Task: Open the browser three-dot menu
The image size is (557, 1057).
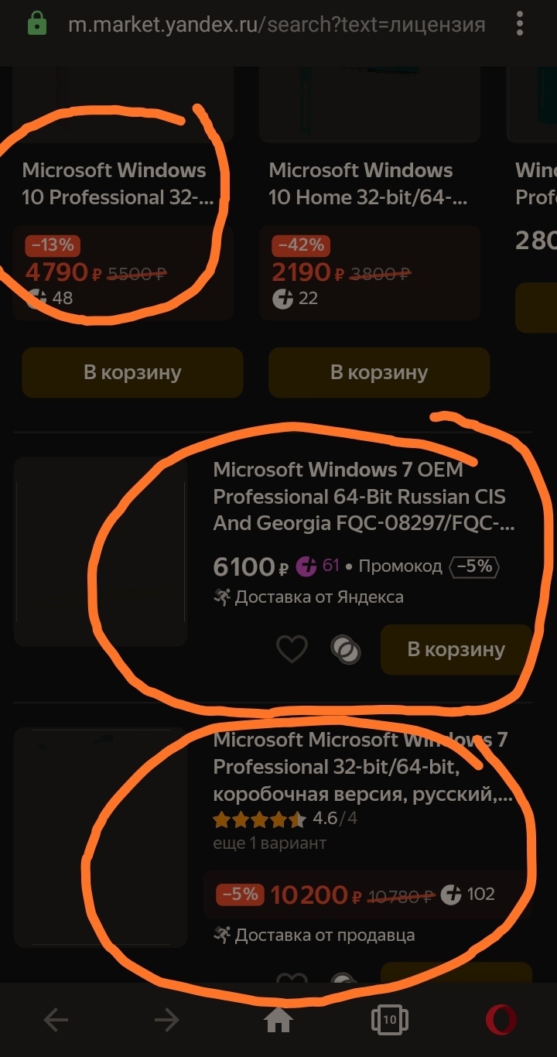Action: coord(520,24)
